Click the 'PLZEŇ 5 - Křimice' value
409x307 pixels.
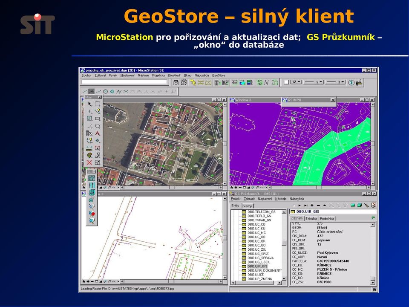coord(332,269)
